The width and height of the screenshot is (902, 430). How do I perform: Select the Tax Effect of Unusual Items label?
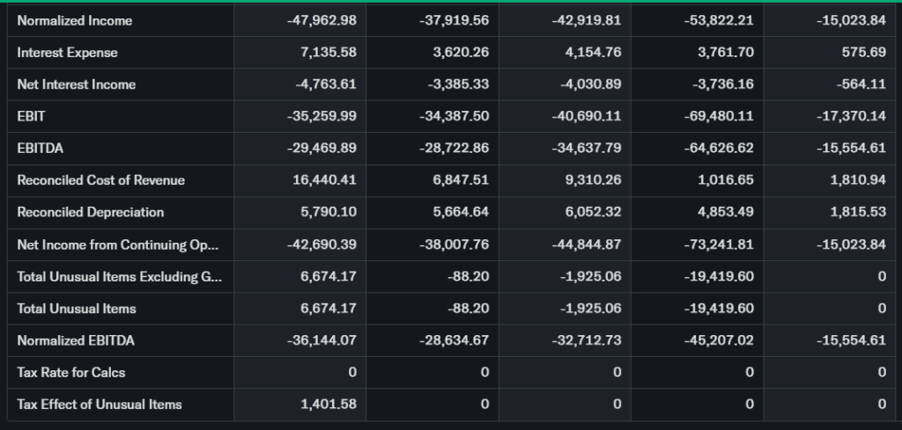point(100,404)
